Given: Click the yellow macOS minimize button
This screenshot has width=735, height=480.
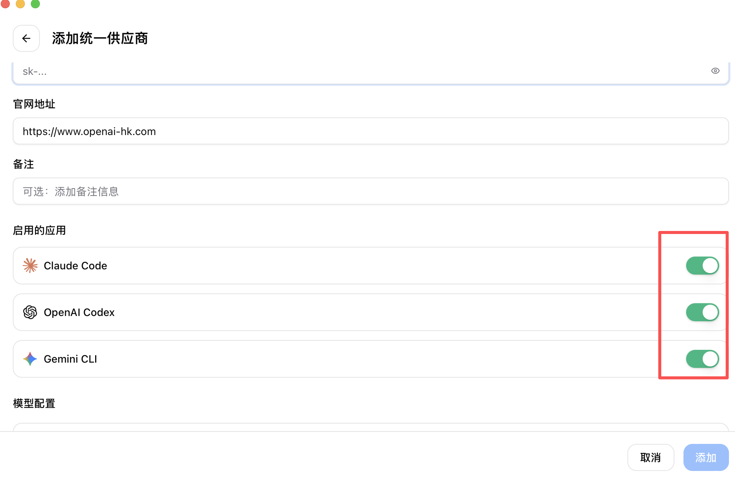Looking at the screenshot, I should tap(20, 4).
